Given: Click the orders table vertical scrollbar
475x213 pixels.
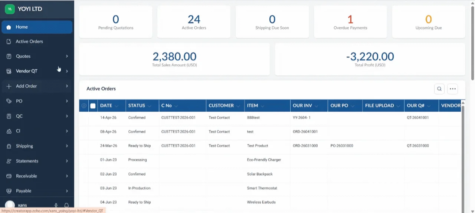Looking at the screenshot, I should pyautogui.click(x=463, y=159).
